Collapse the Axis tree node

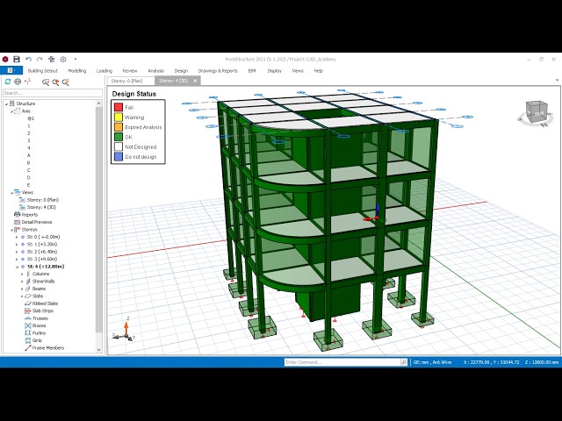11,111
